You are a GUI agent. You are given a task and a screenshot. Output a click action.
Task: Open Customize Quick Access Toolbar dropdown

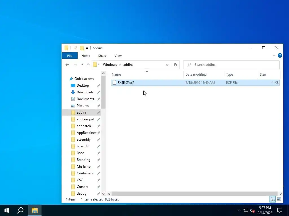pyautogui.click(x=87, y=48)
